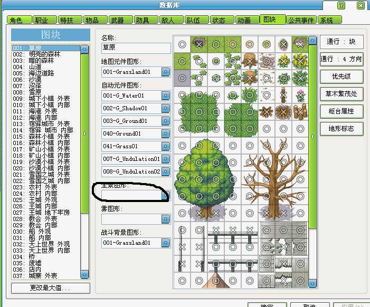The height and width of the screenshot is (307, 370).
Task: Open the 战斗背景图形 dropdown 001-Grassland01
Action: (x=166, y=243)
